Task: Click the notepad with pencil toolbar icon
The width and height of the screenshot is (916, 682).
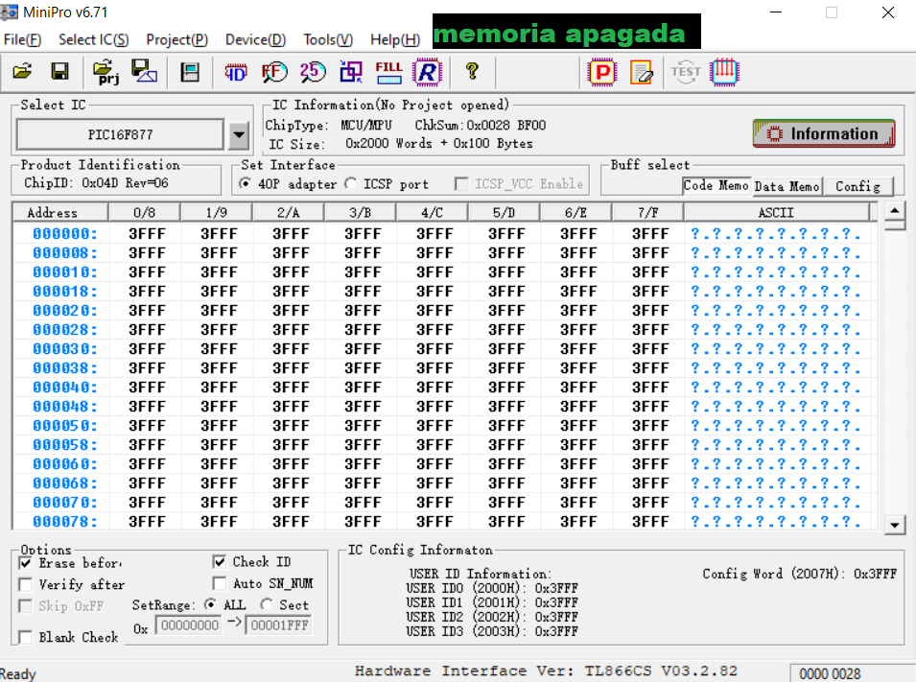Action: pyautogui.click(x=642, y=73)
